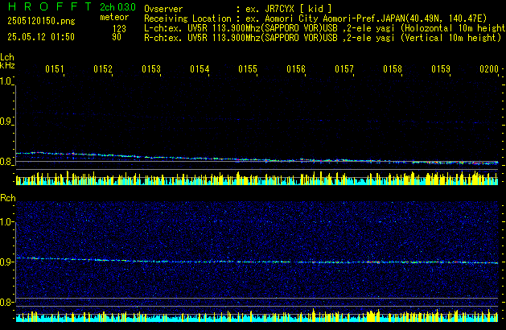Click the Lch carrier signal trace near 0.8 kHz
506x330 pixels.
pyautogui.click(x=257, y=159)
